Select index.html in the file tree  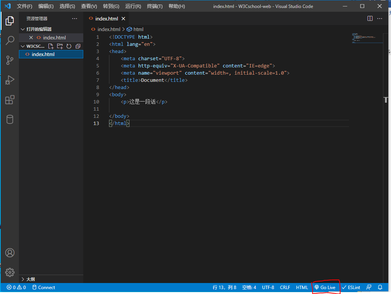[x=43, y=54]
